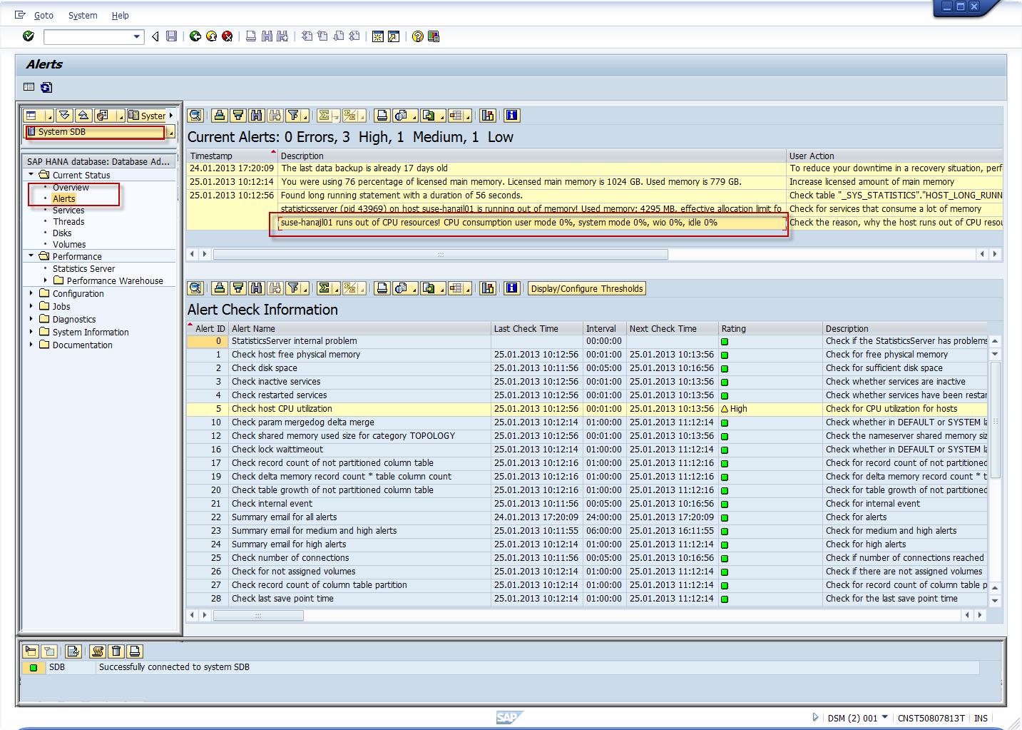Click the Print icon in the main toolbar
1022x730 pixels.
coord(251,36)
